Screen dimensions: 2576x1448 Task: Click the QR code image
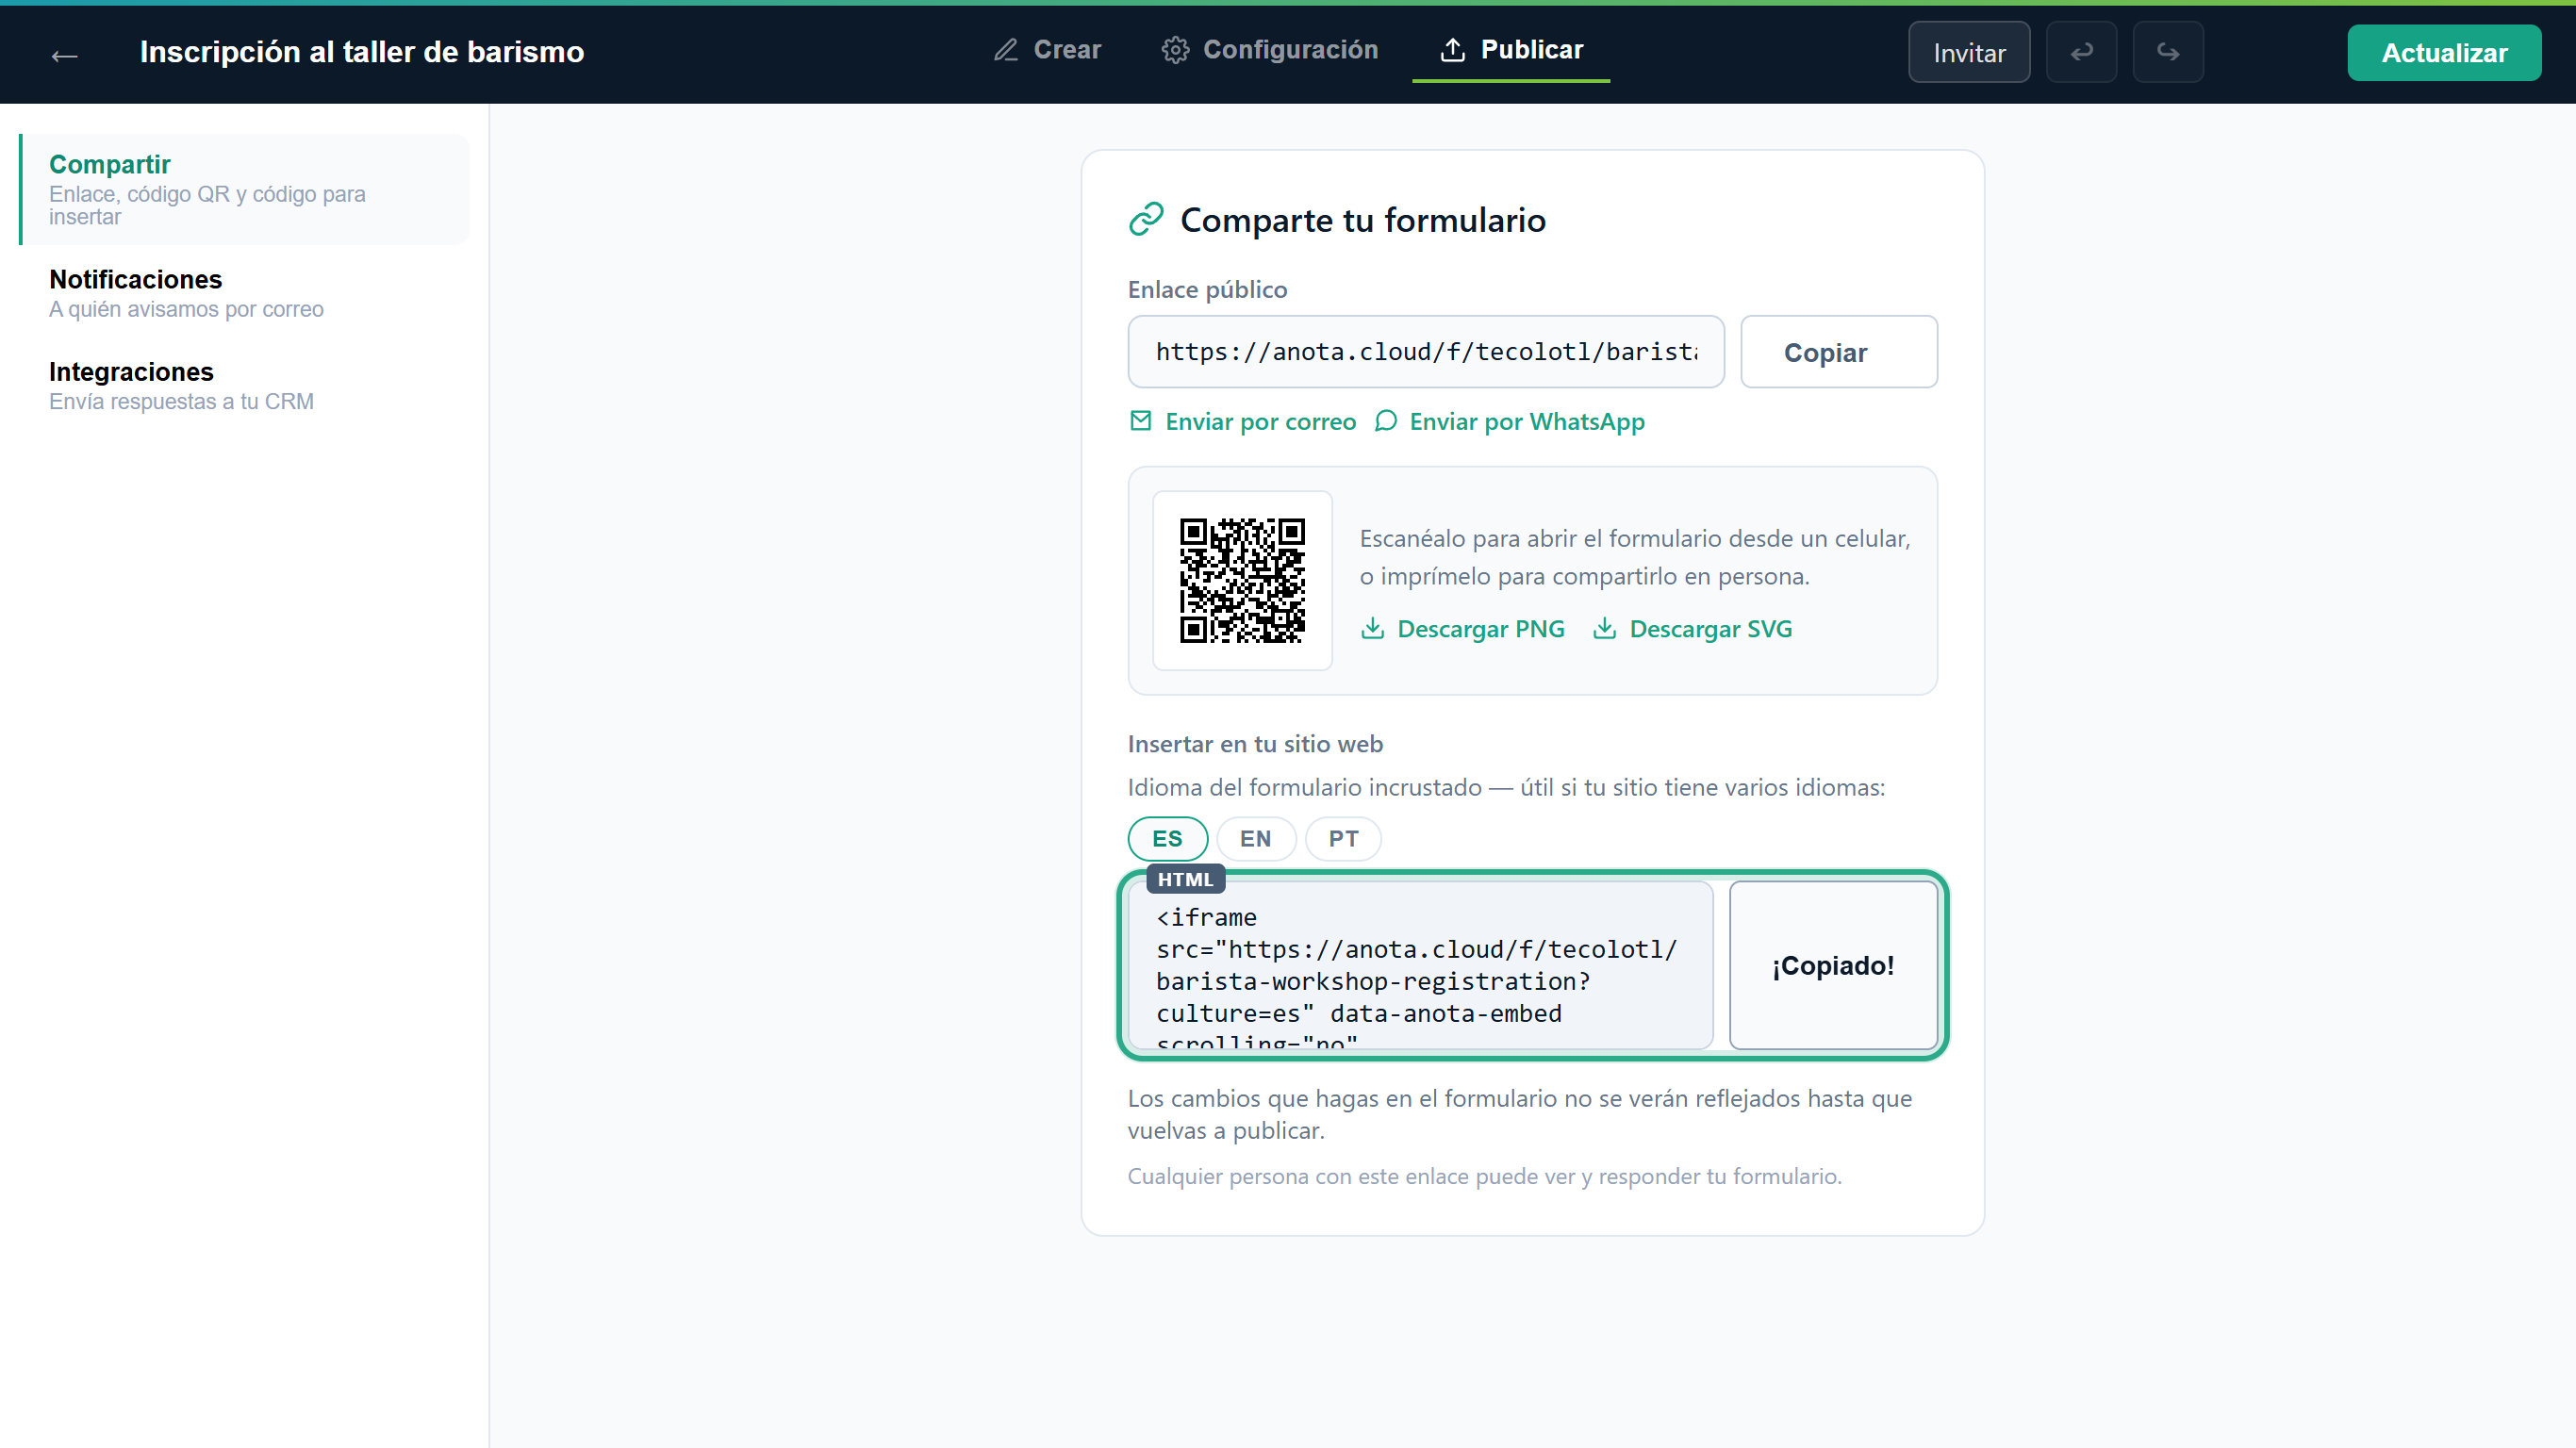(1242, 580)
